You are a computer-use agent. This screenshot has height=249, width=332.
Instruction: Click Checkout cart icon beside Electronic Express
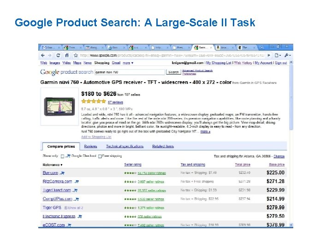[80, 216]
